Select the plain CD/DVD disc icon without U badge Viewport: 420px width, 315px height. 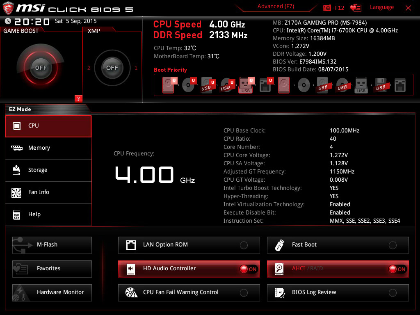pos(304,85)
